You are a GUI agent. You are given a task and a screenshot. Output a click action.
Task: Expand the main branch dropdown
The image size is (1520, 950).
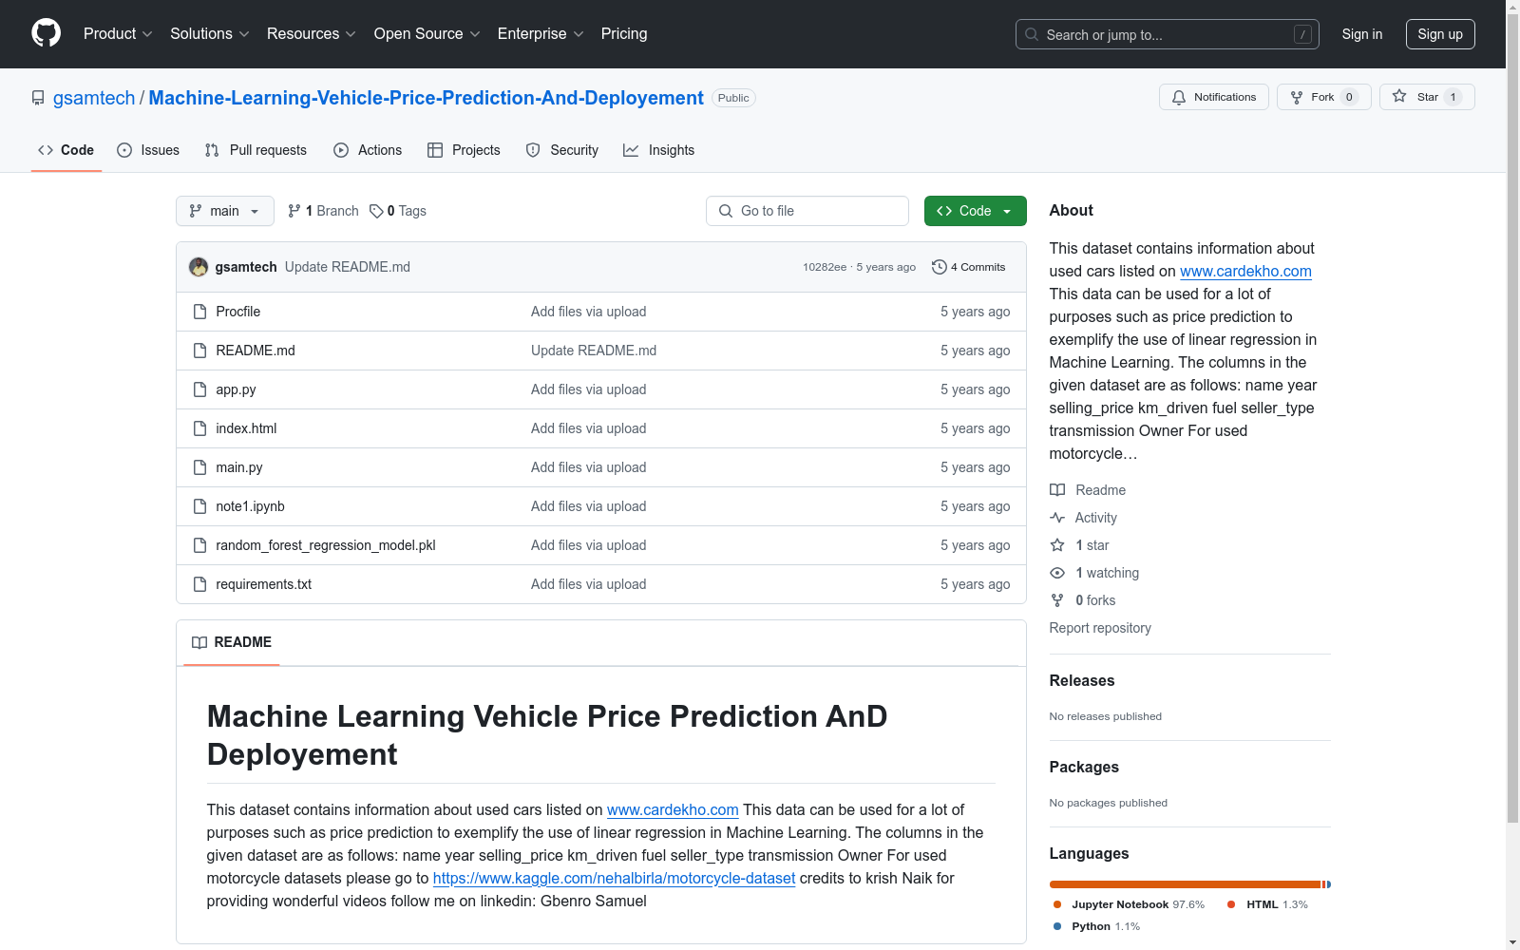tap(225, 211)
